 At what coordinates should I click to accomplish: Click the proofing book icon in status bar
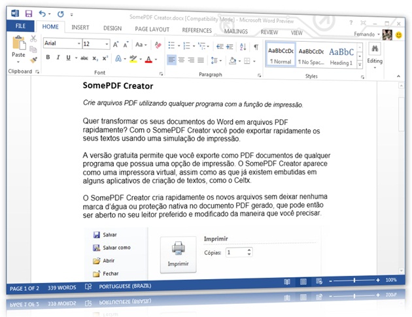[88, 286]
